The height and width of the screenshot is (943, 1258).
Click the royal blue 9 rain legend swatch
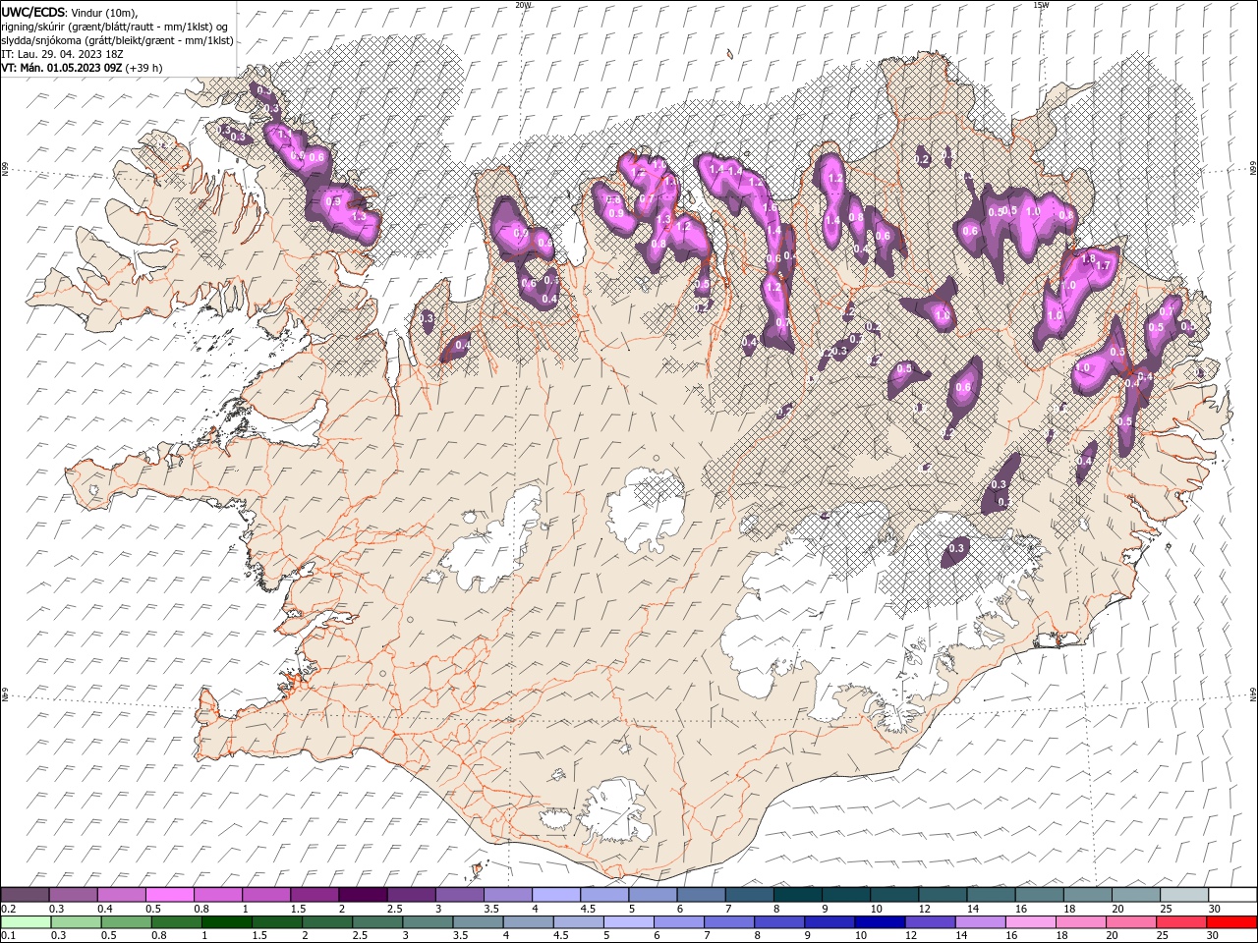click(x=829, y=922)
